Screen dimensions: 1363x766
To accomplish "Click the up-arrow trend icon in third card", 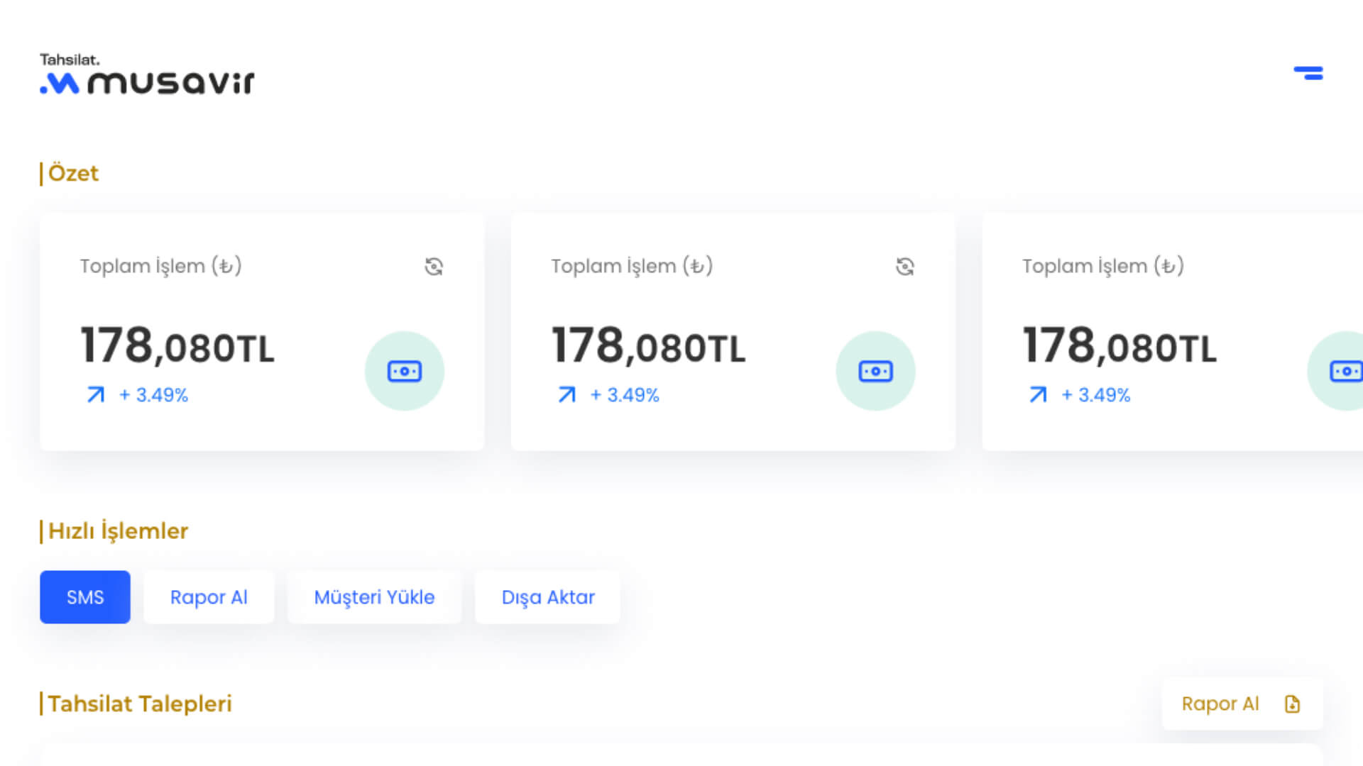I will click(x=1038, y=394).
